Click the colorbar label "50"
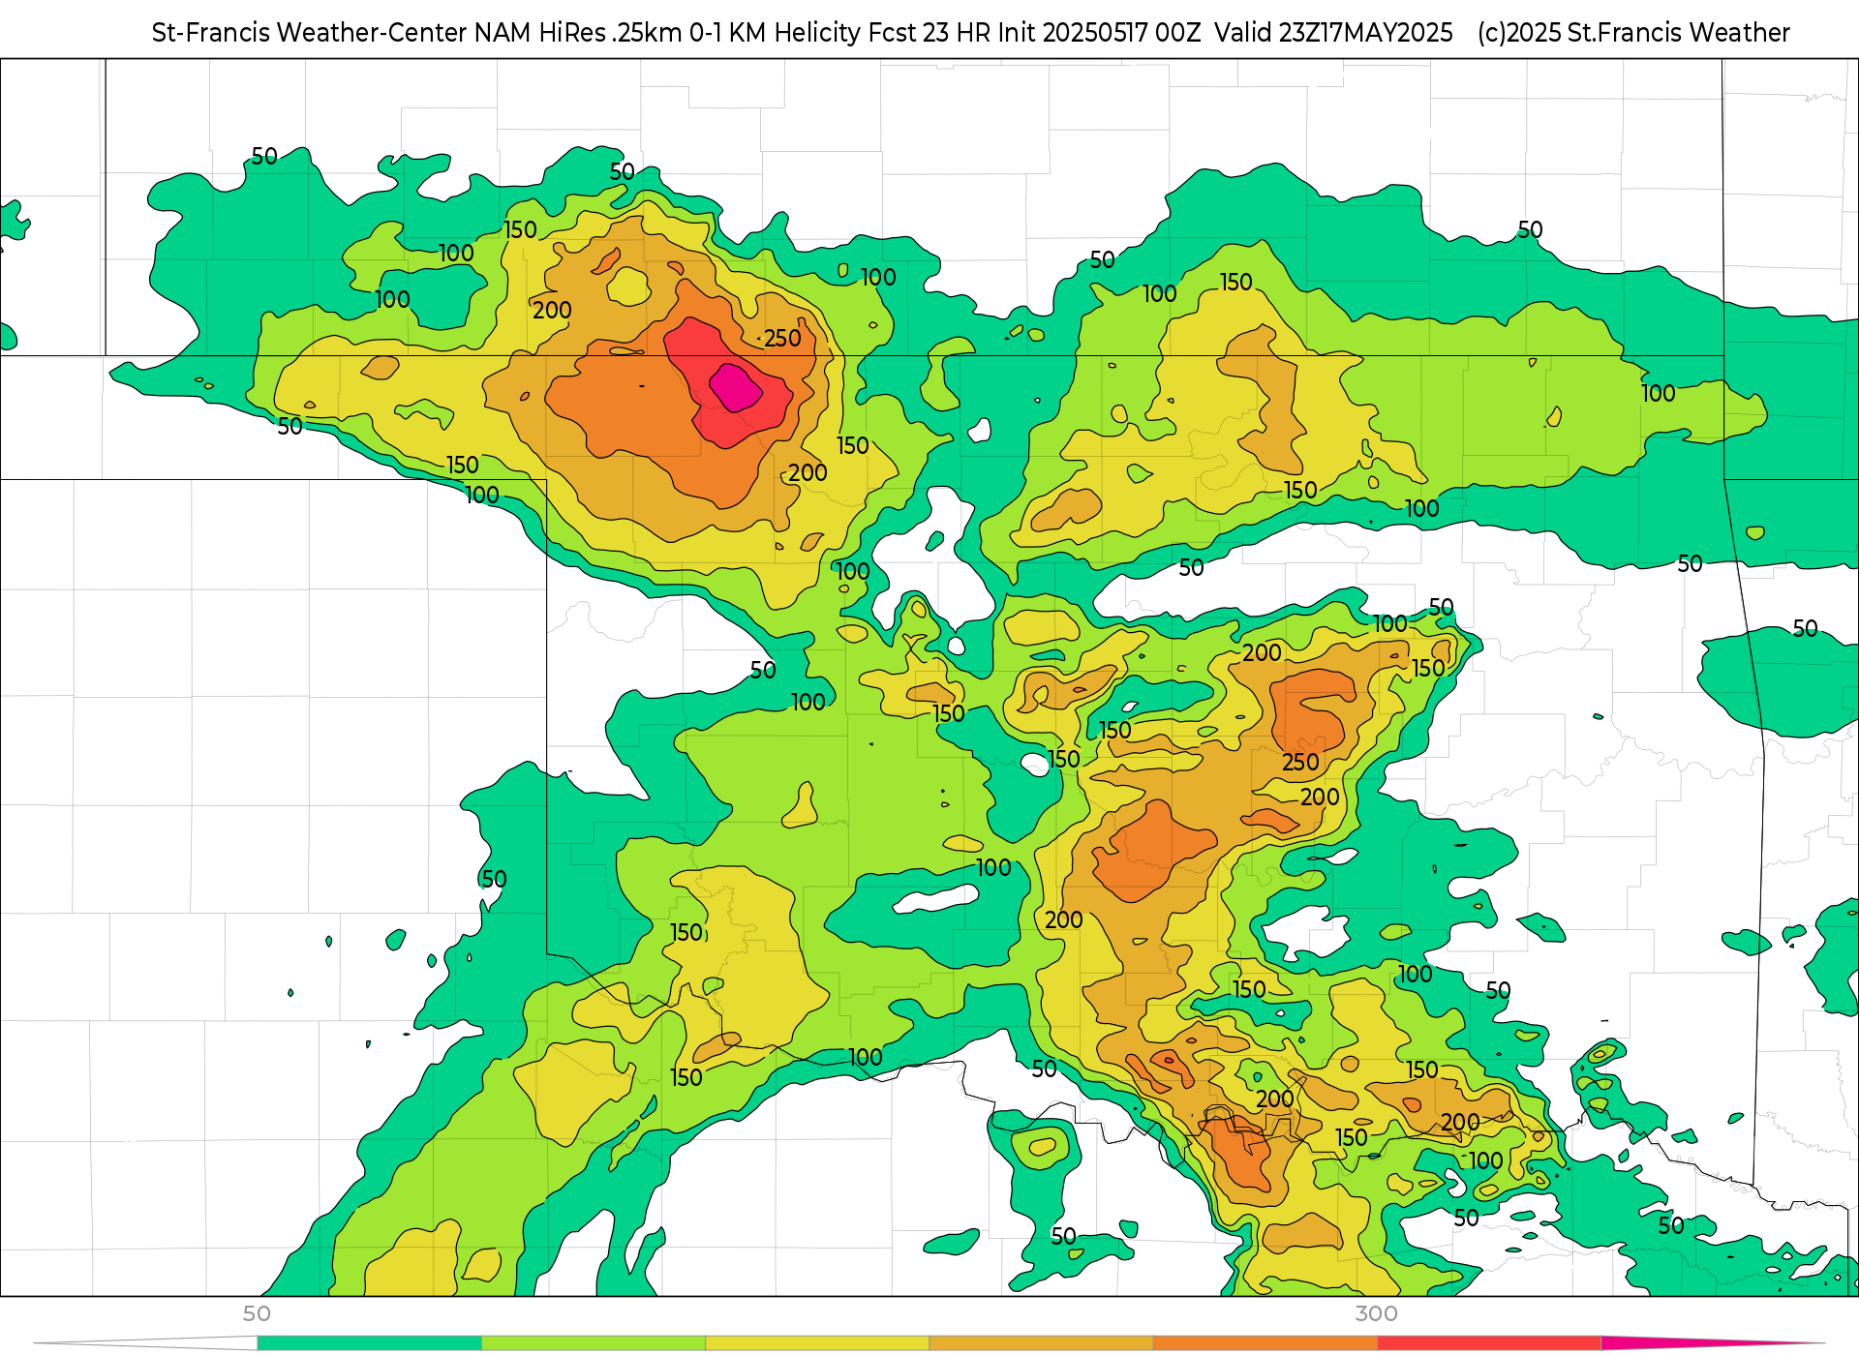 [257, 1313]
